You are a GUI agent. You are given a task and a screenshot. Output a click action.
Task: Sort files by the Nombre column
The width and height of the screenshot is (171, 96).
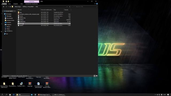click(x=29, y=10)
